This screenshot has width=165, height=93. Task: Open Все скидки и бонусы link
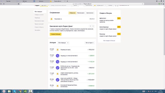[x=109, y=41]
